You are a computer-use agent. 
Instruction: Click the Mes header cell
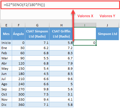point(6,34)
